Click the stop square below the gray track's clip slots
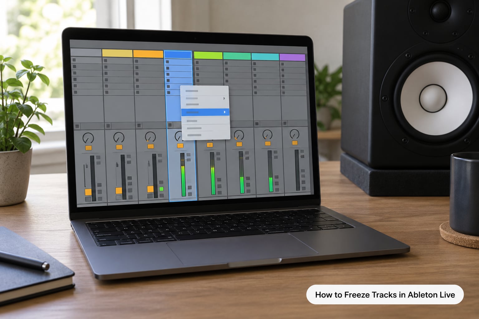The image size is (479, 319). click(77, 126)
